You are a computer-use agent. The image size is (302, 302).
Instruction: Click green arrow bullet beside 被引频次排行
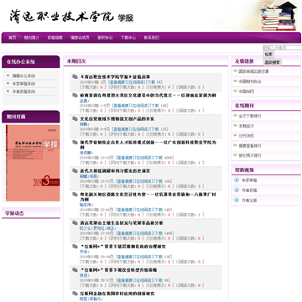[235, 155]
